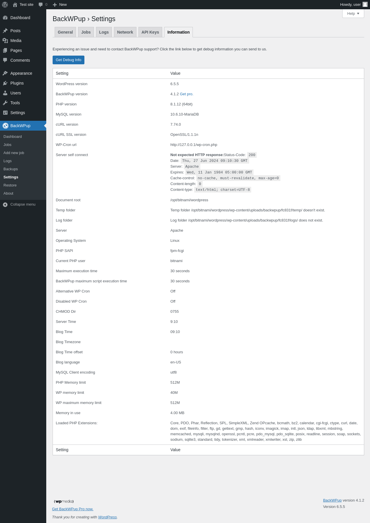Open the Network settings tab

pos(125,32)
